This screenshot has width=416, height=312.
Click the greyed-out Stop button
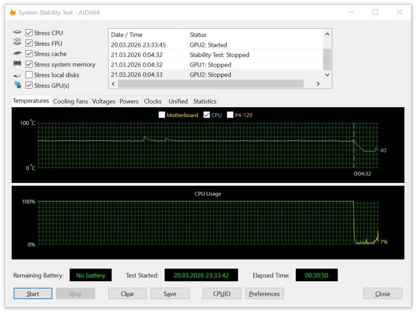coord(75,293)
